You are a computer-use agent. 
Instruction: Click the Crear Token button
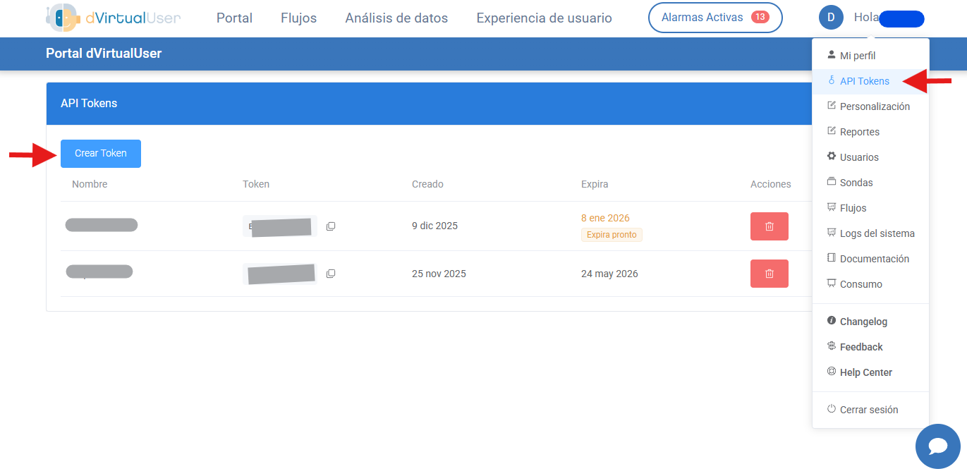[101, 154]
